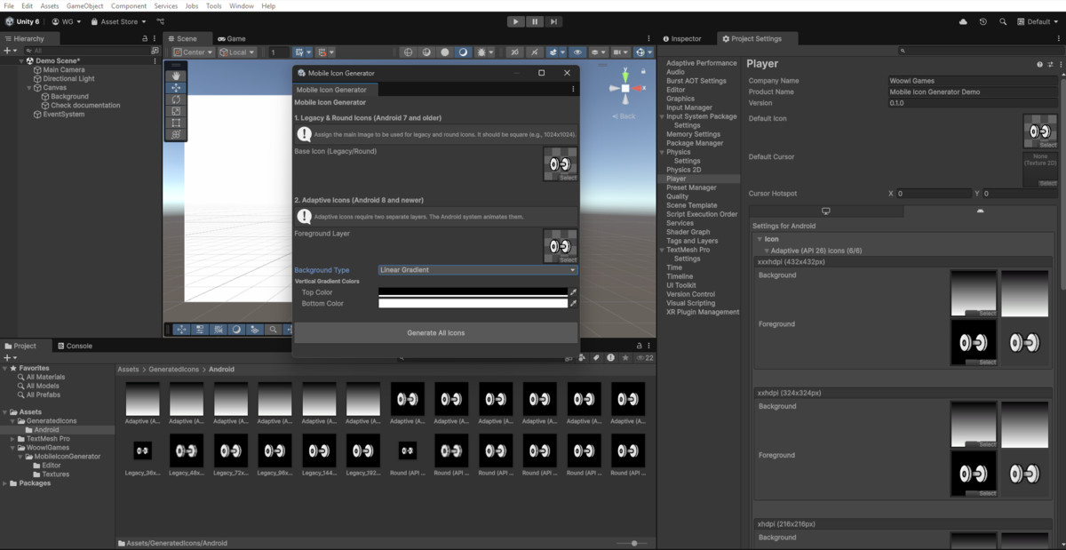Screen dimensions: 1066x550
Task: Pick color with Top Color eyedropper
Action: pos(573,292)
